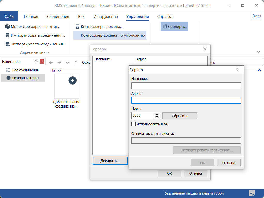Click the Добавить... button
Screen dimensions: 264x198
[110, 161]
